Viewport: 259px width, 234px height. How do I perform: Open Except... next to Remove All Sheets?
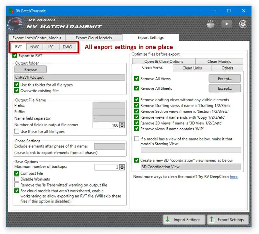click(225, 88)
